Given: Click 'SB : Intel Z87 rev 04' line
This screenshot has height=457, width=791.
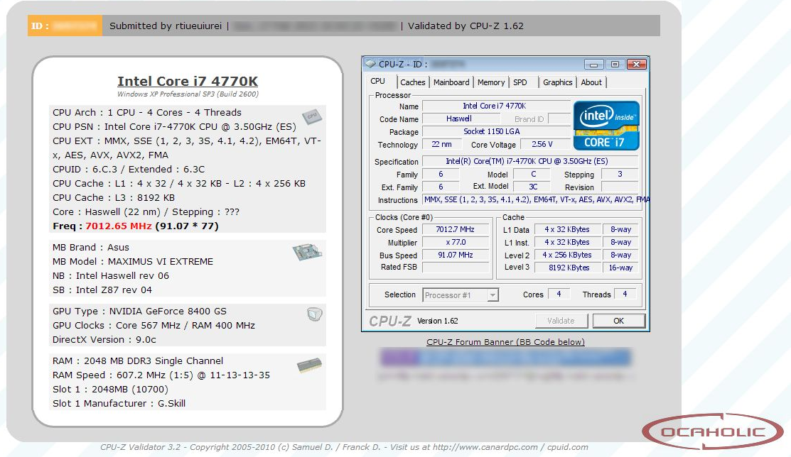Looking at the screenshot, I should (102, 290).
